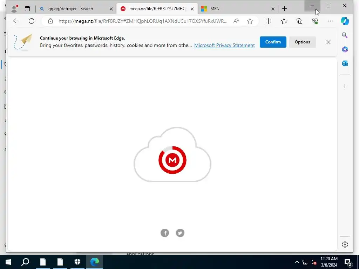The height and width of the screenshot is (269, 359).
Task: Open the clock showing 12:20 AM
Action: 329,262
